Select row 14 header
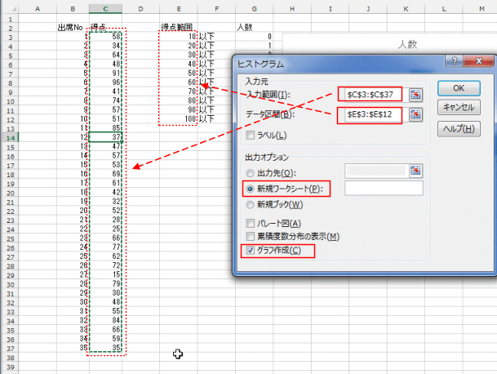Image resolution: width=497 pixels, height=374 pixels. (12, 138)
